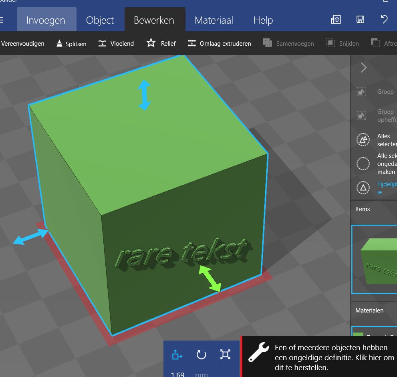The height and width of the screenshot is (377, 397).
Task: Open the hamburger menu
Action: pyautogui.click(x=2, y=20)
